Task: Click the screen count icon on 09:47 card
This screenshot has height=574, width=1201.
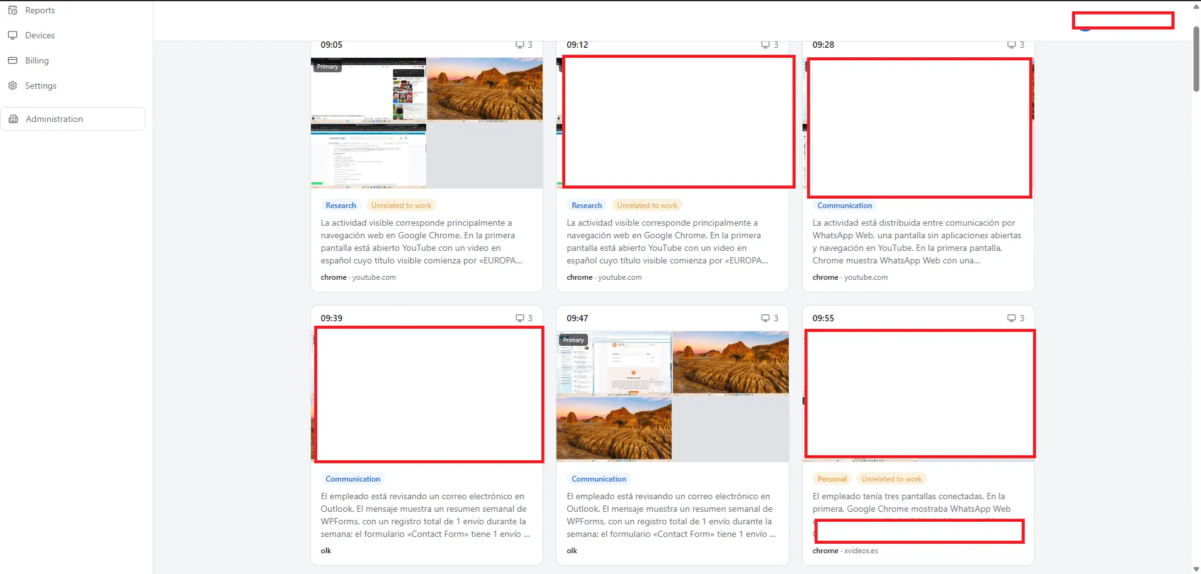Action: click(x=765, y=318)
